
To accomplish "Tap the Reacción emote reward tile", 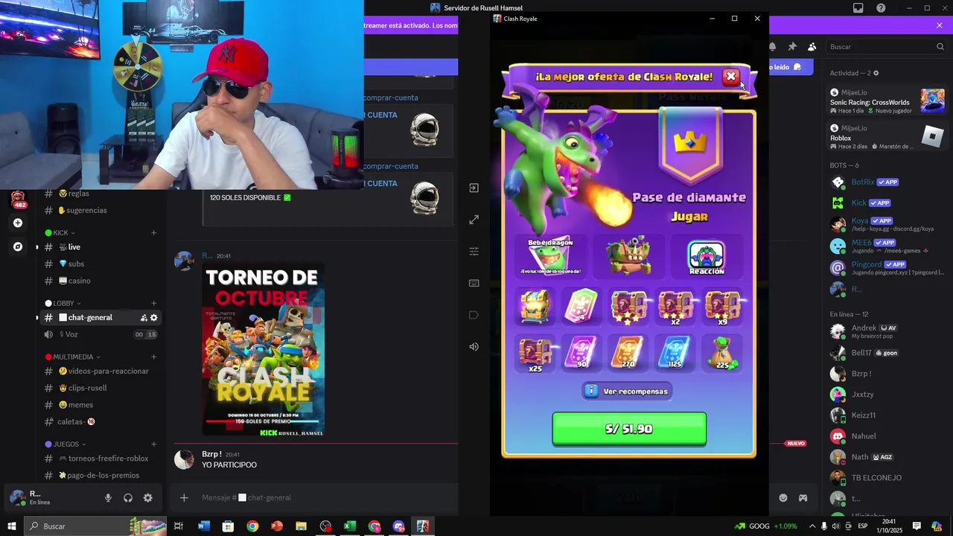I will click(706, 258).
